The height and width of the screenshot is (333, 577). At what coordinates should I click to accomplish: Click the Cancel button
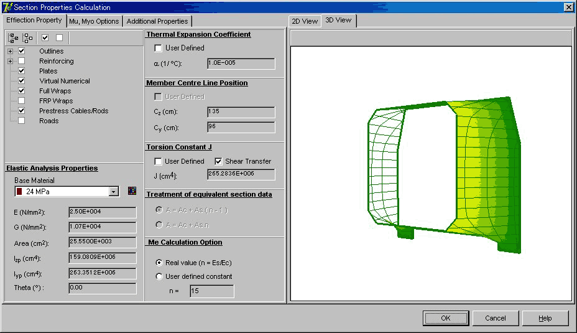coord(496,318)
